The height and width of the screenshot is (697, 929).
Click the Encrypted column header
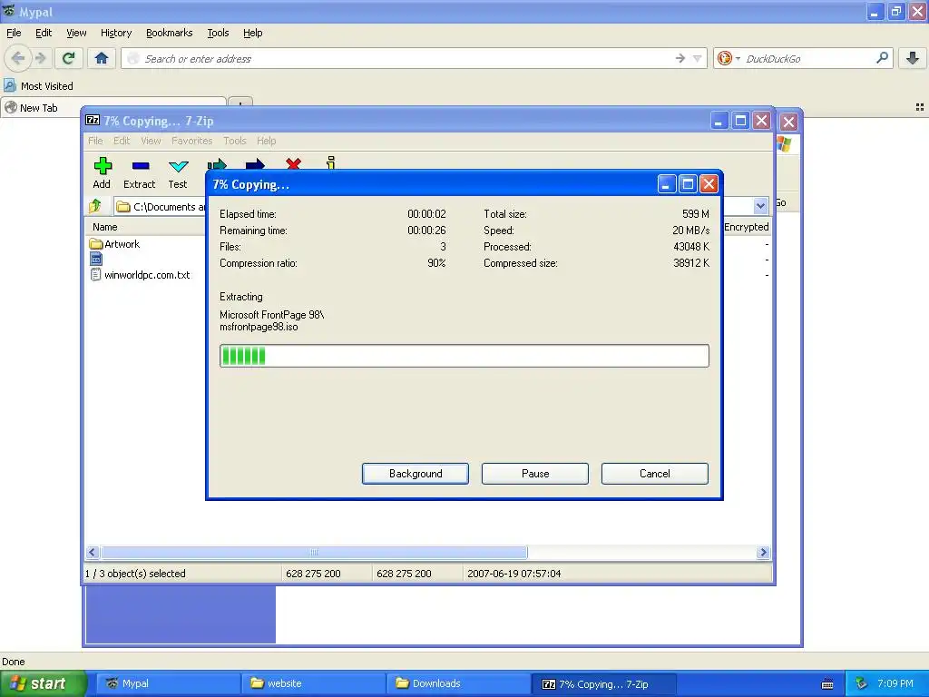pos(746,227)
